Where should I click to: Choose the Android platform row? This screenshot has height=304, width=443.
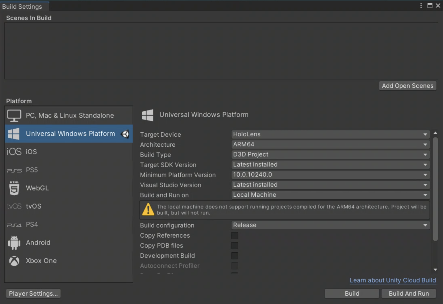click(69, 242)
